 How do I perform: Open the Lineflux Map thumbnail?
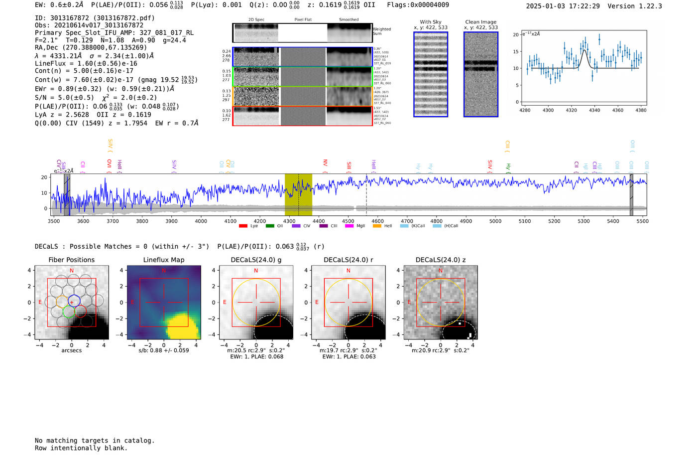coord(164,303)
